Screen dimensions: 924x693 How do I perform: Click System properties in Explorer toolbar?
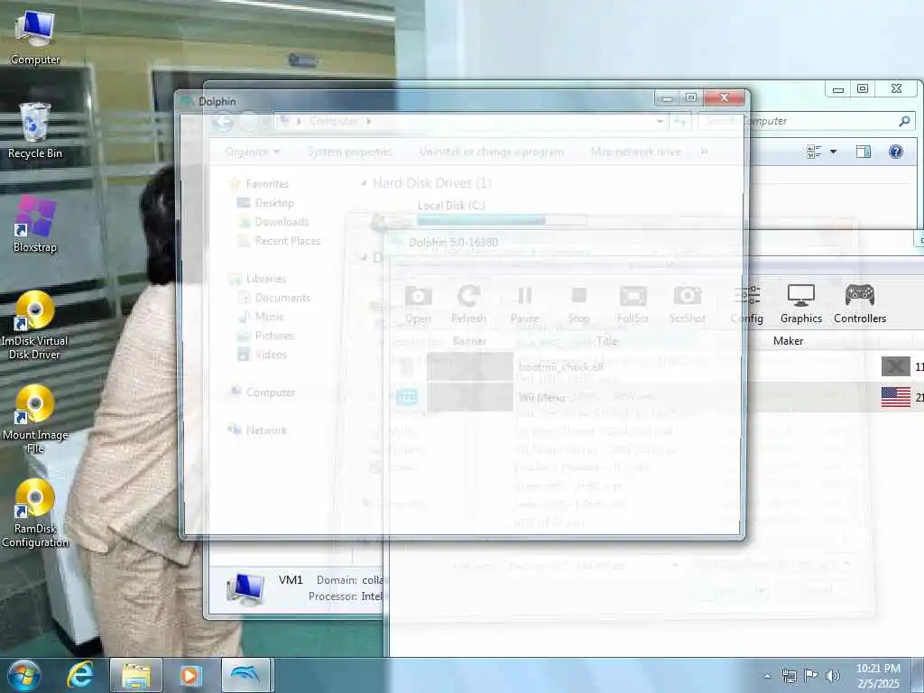[x=349, y=152]
